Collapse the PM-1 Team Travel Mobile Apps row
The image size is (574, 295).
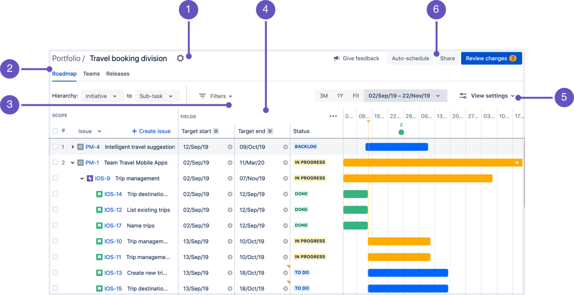pos(73,163)
